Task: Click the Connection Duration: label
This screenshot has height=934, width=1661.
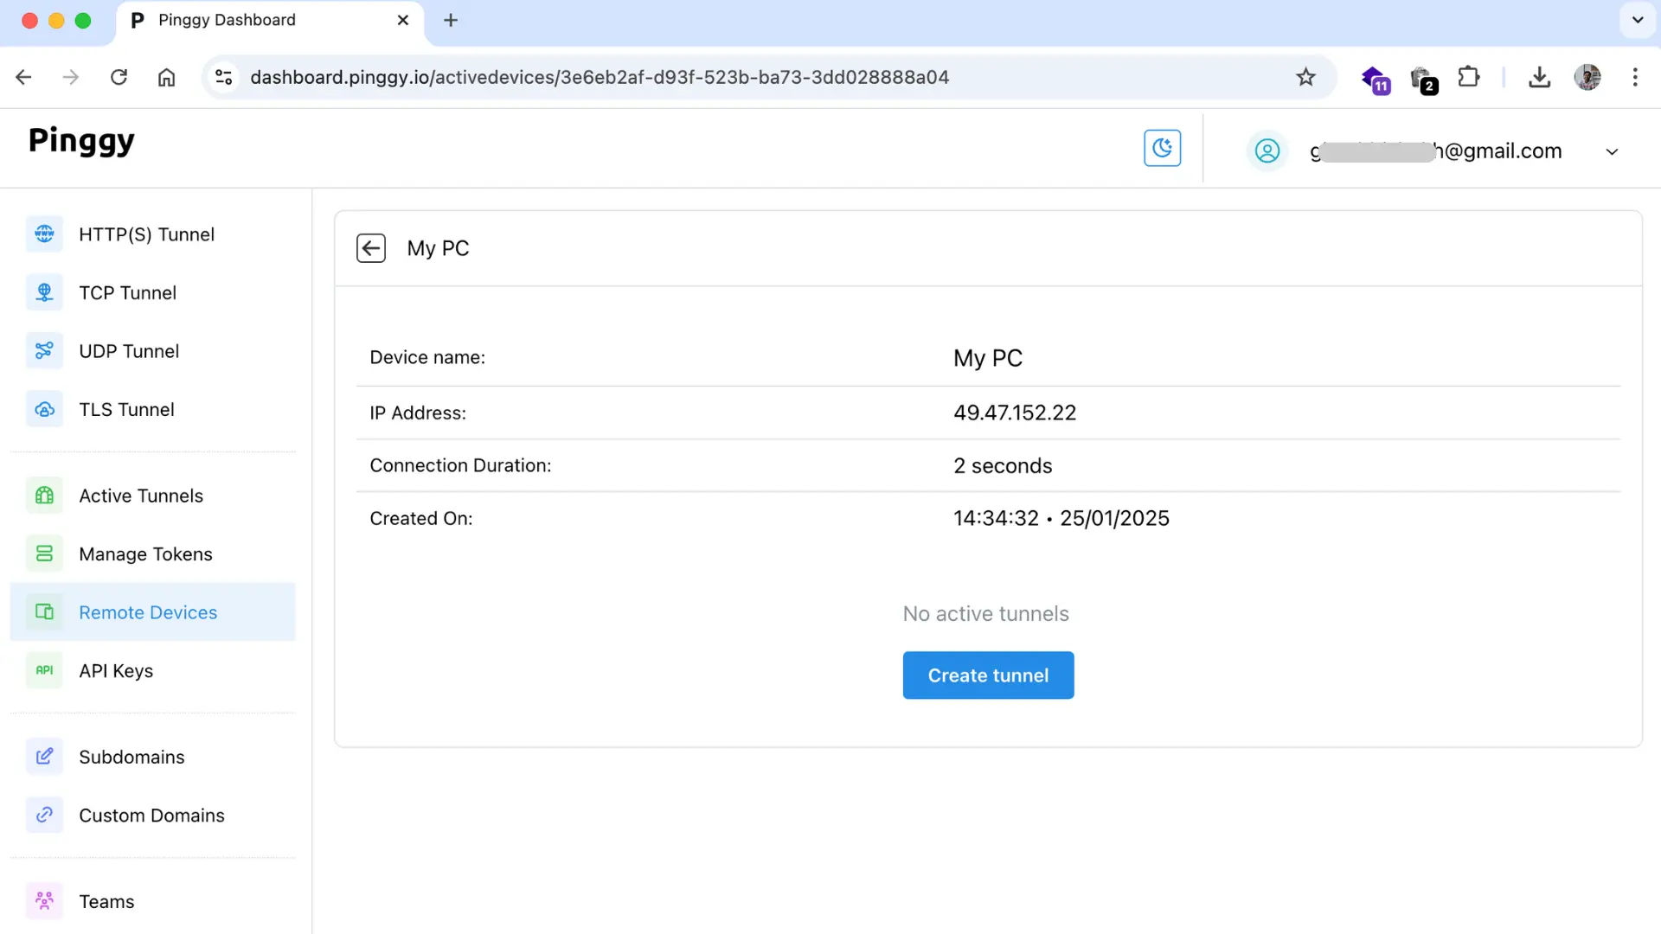Action: (x=460, y=465)
